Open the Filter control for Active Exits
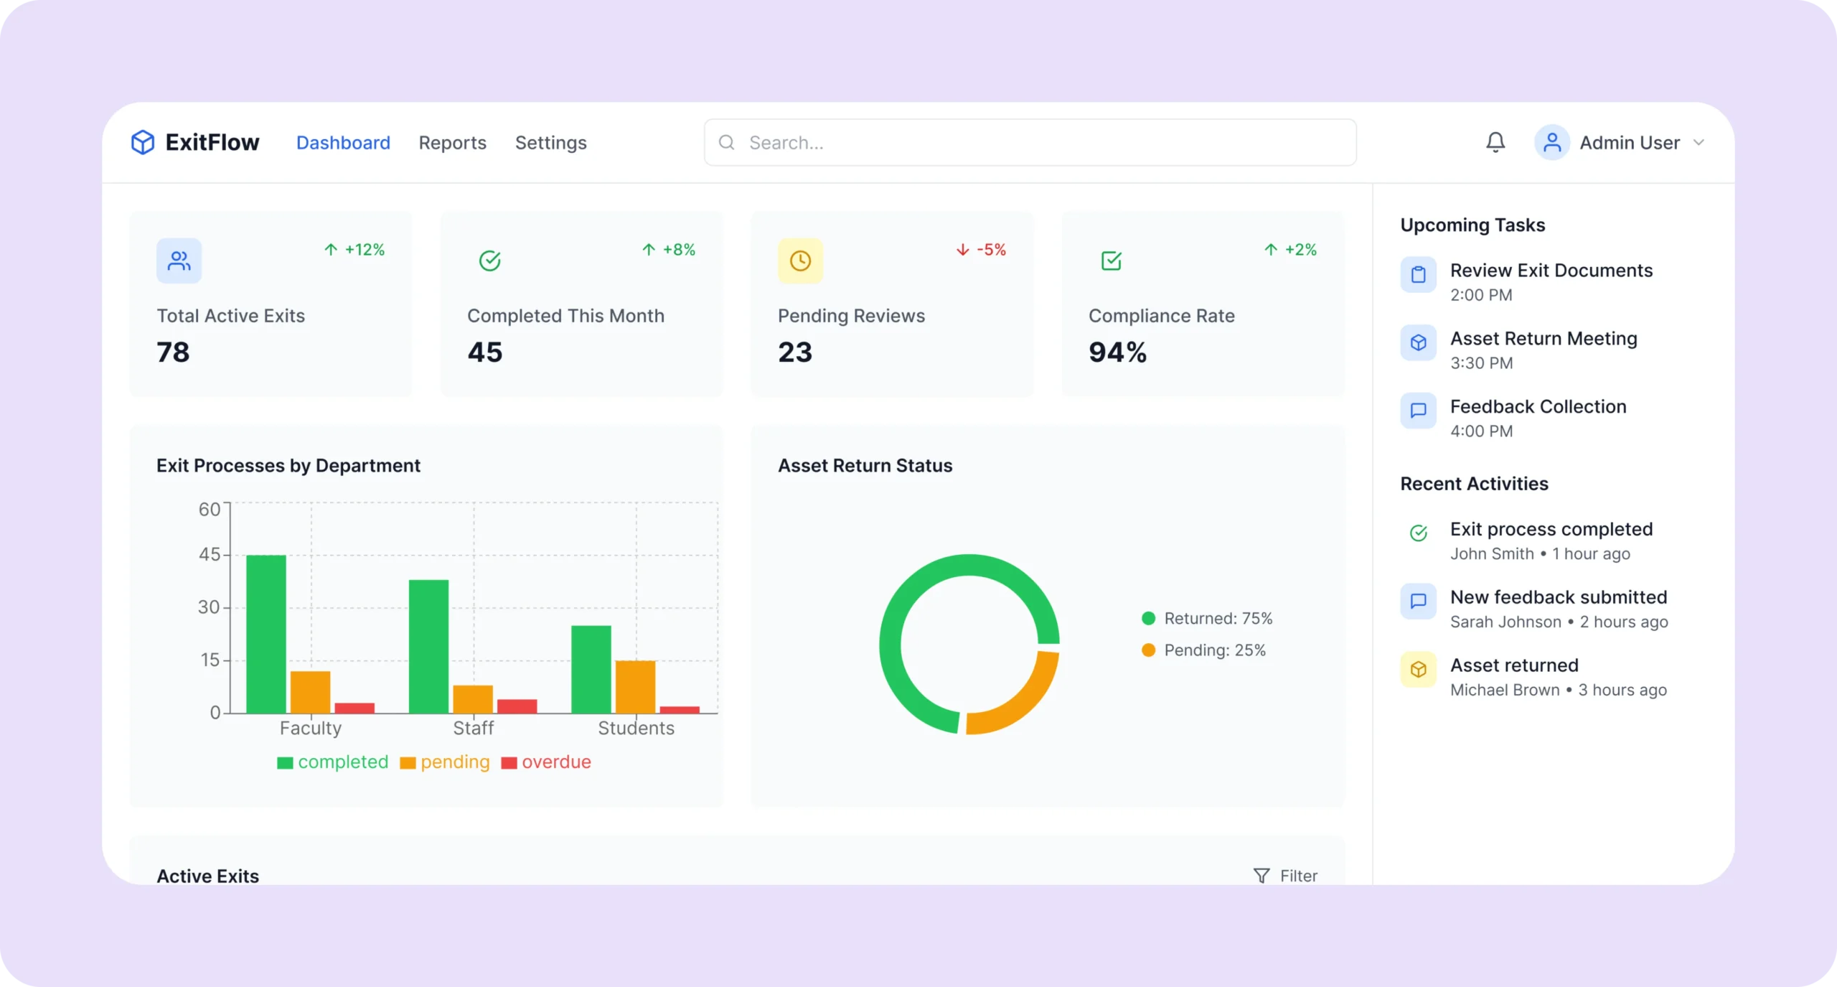The width and height of the screenshot is (1837, 987). pyautogui.click(x=1286, y=875)
